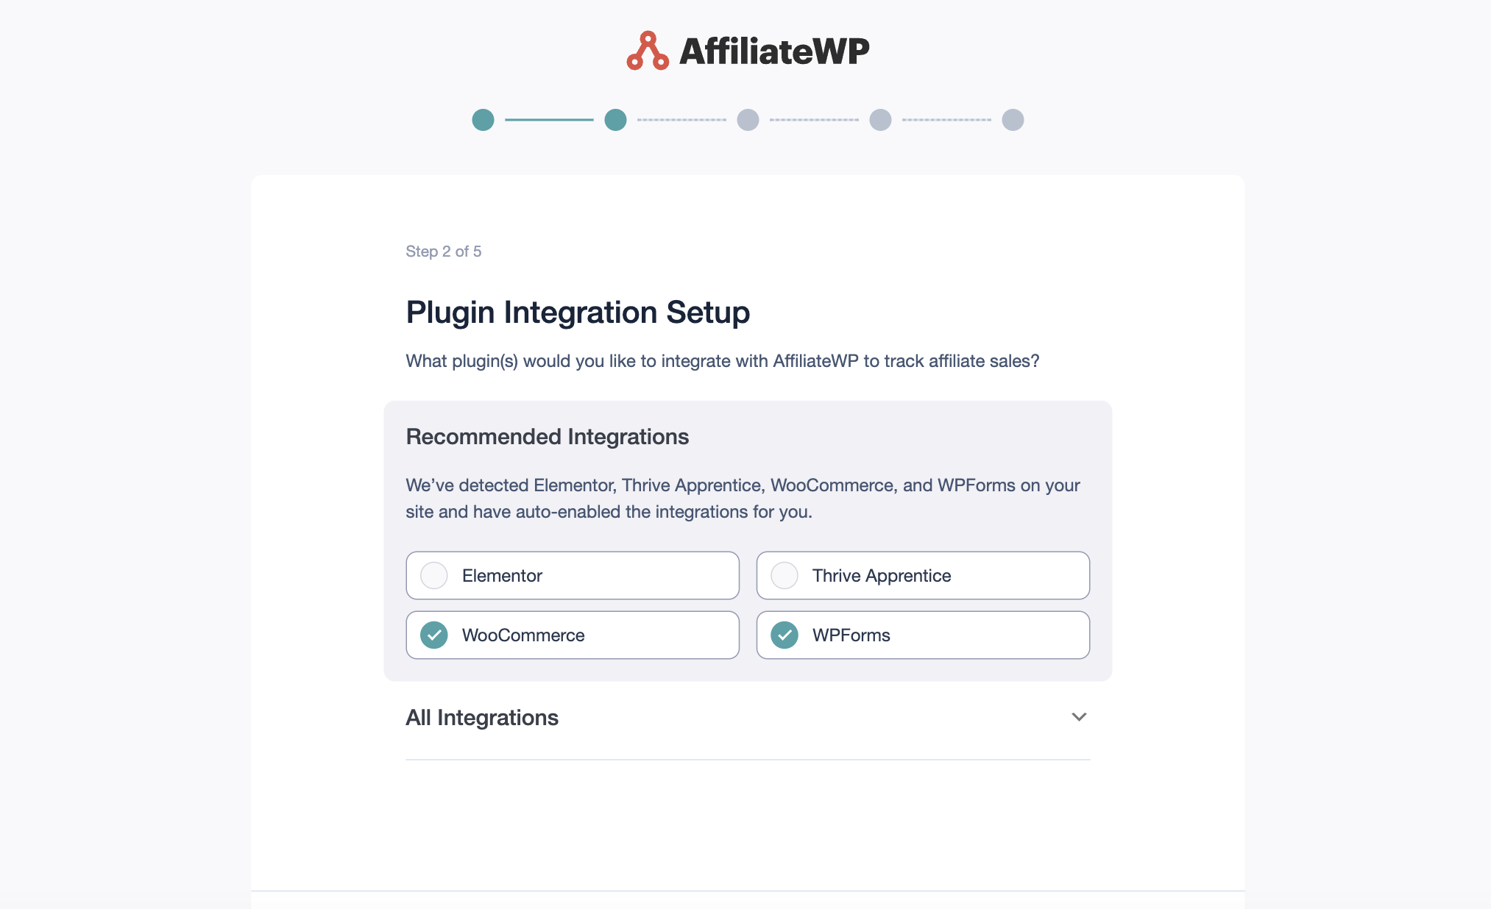Click the WooCommerce label text
The width and height of the screenshot is (1491, 909).
pyautogui.click(x=523, y=635)
